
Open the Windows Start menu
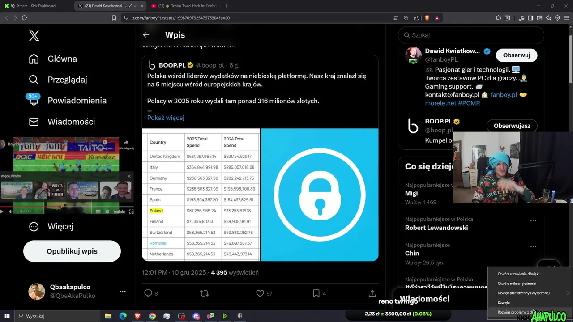[7, 316]
